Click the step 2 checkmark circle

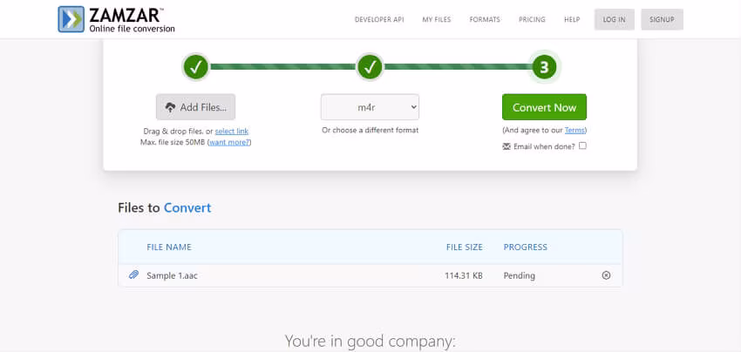click(370, 68)
